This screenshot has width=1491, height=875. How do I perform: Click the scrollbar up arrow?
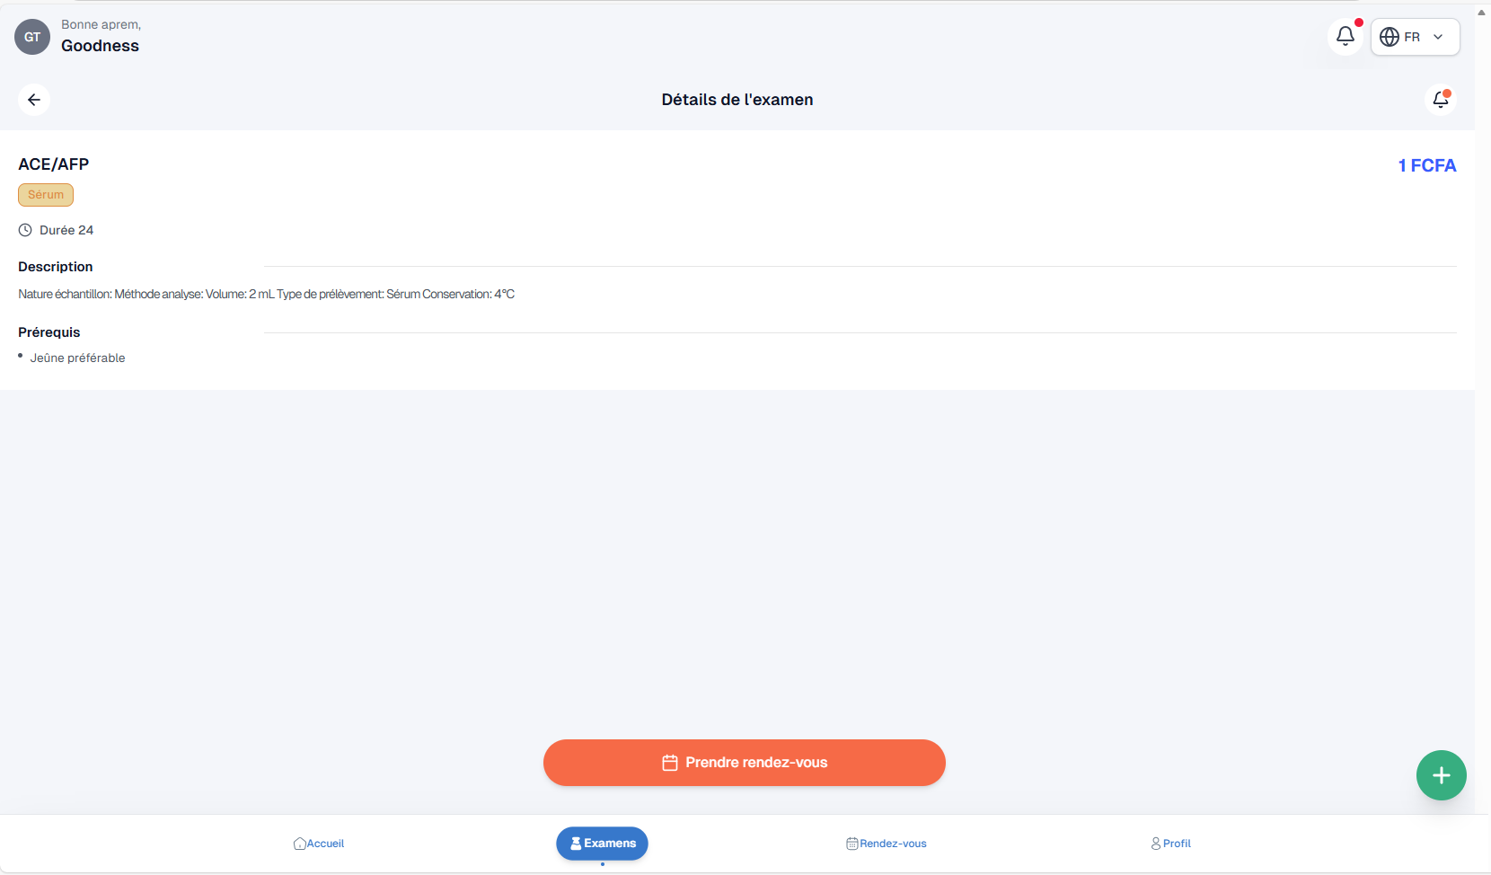[x=1482, y=13]
